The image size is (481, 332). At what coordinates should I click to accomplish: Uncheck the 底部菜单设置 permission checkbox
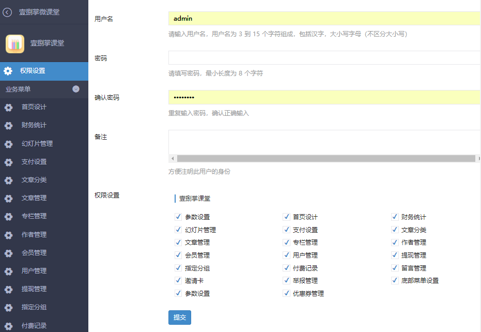pyautogui.click(x=395, y=280)
